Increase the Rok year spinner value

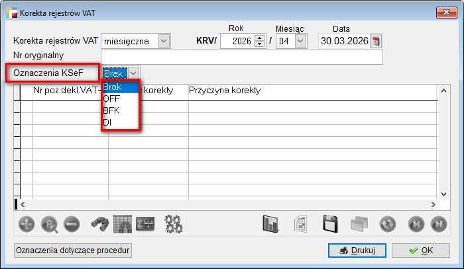click(x=260, y=38)
